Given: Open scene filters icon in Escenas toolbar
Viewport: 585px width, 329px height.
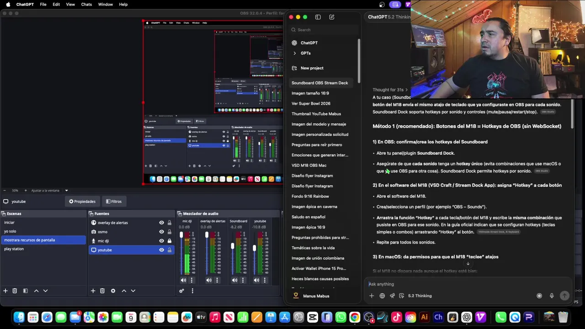Looking at the screenshot, I should point(25,291).
